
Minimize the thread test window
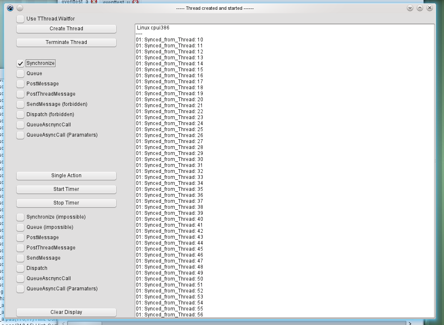click(x=410, y=8)
